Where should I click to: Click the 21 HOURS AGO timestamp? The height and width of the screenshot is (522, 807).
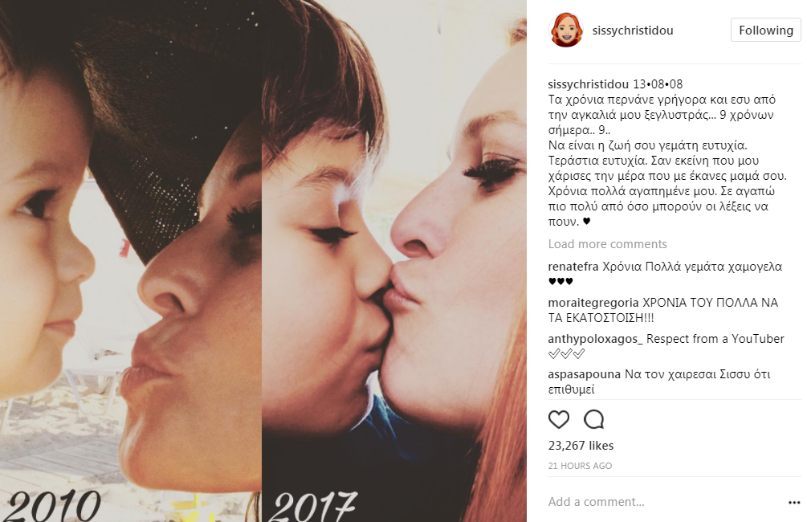click(580, 466)
